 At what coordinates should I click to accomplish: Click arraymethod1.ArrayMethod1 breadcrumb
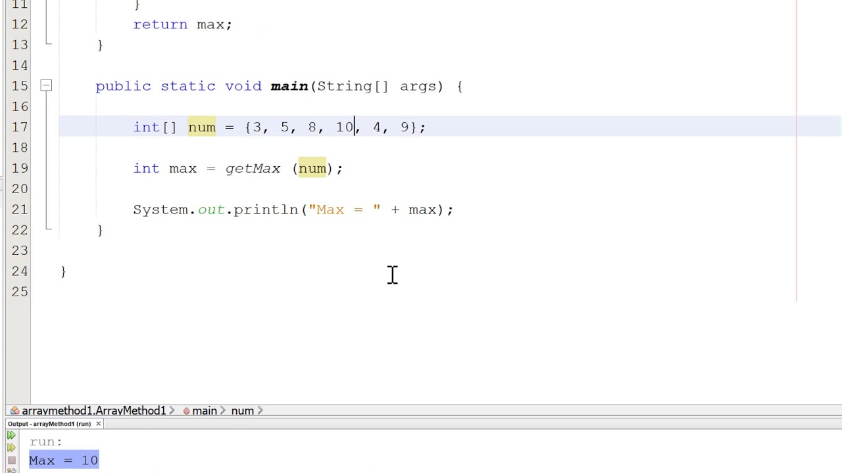click(x=93, y=411)
